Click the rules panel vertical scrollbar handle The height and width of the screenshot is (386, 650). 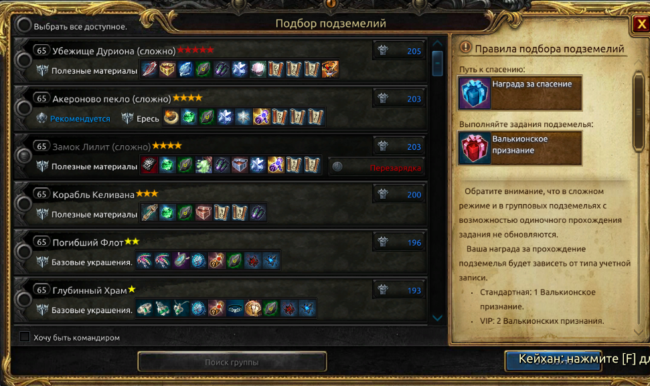coord(640,112)
